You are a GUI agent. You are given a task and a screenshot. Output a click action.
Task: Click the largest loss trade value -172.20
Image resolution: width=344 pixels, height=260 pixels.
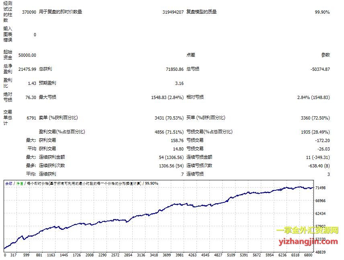[322, 140]
